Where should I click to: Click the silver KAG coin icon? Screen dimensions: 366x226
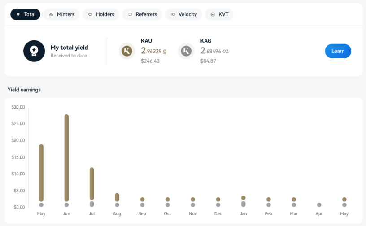tap(186, 51)
